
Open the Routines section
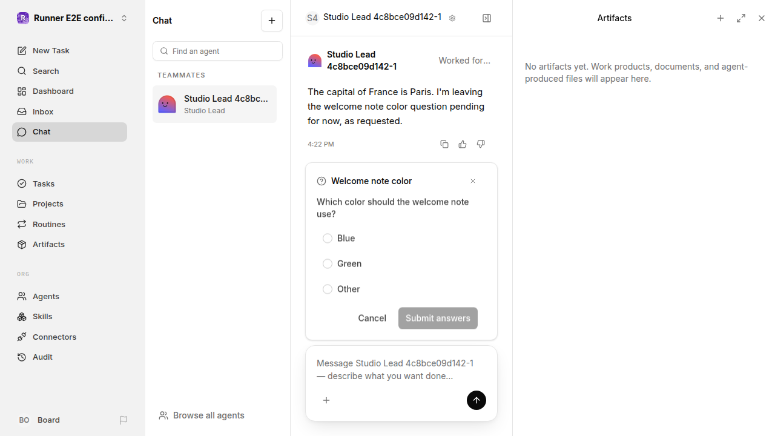coord(70,224)
